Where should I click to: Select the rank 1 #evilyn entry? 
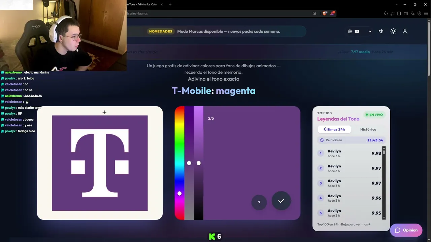(x=350, y=153)
